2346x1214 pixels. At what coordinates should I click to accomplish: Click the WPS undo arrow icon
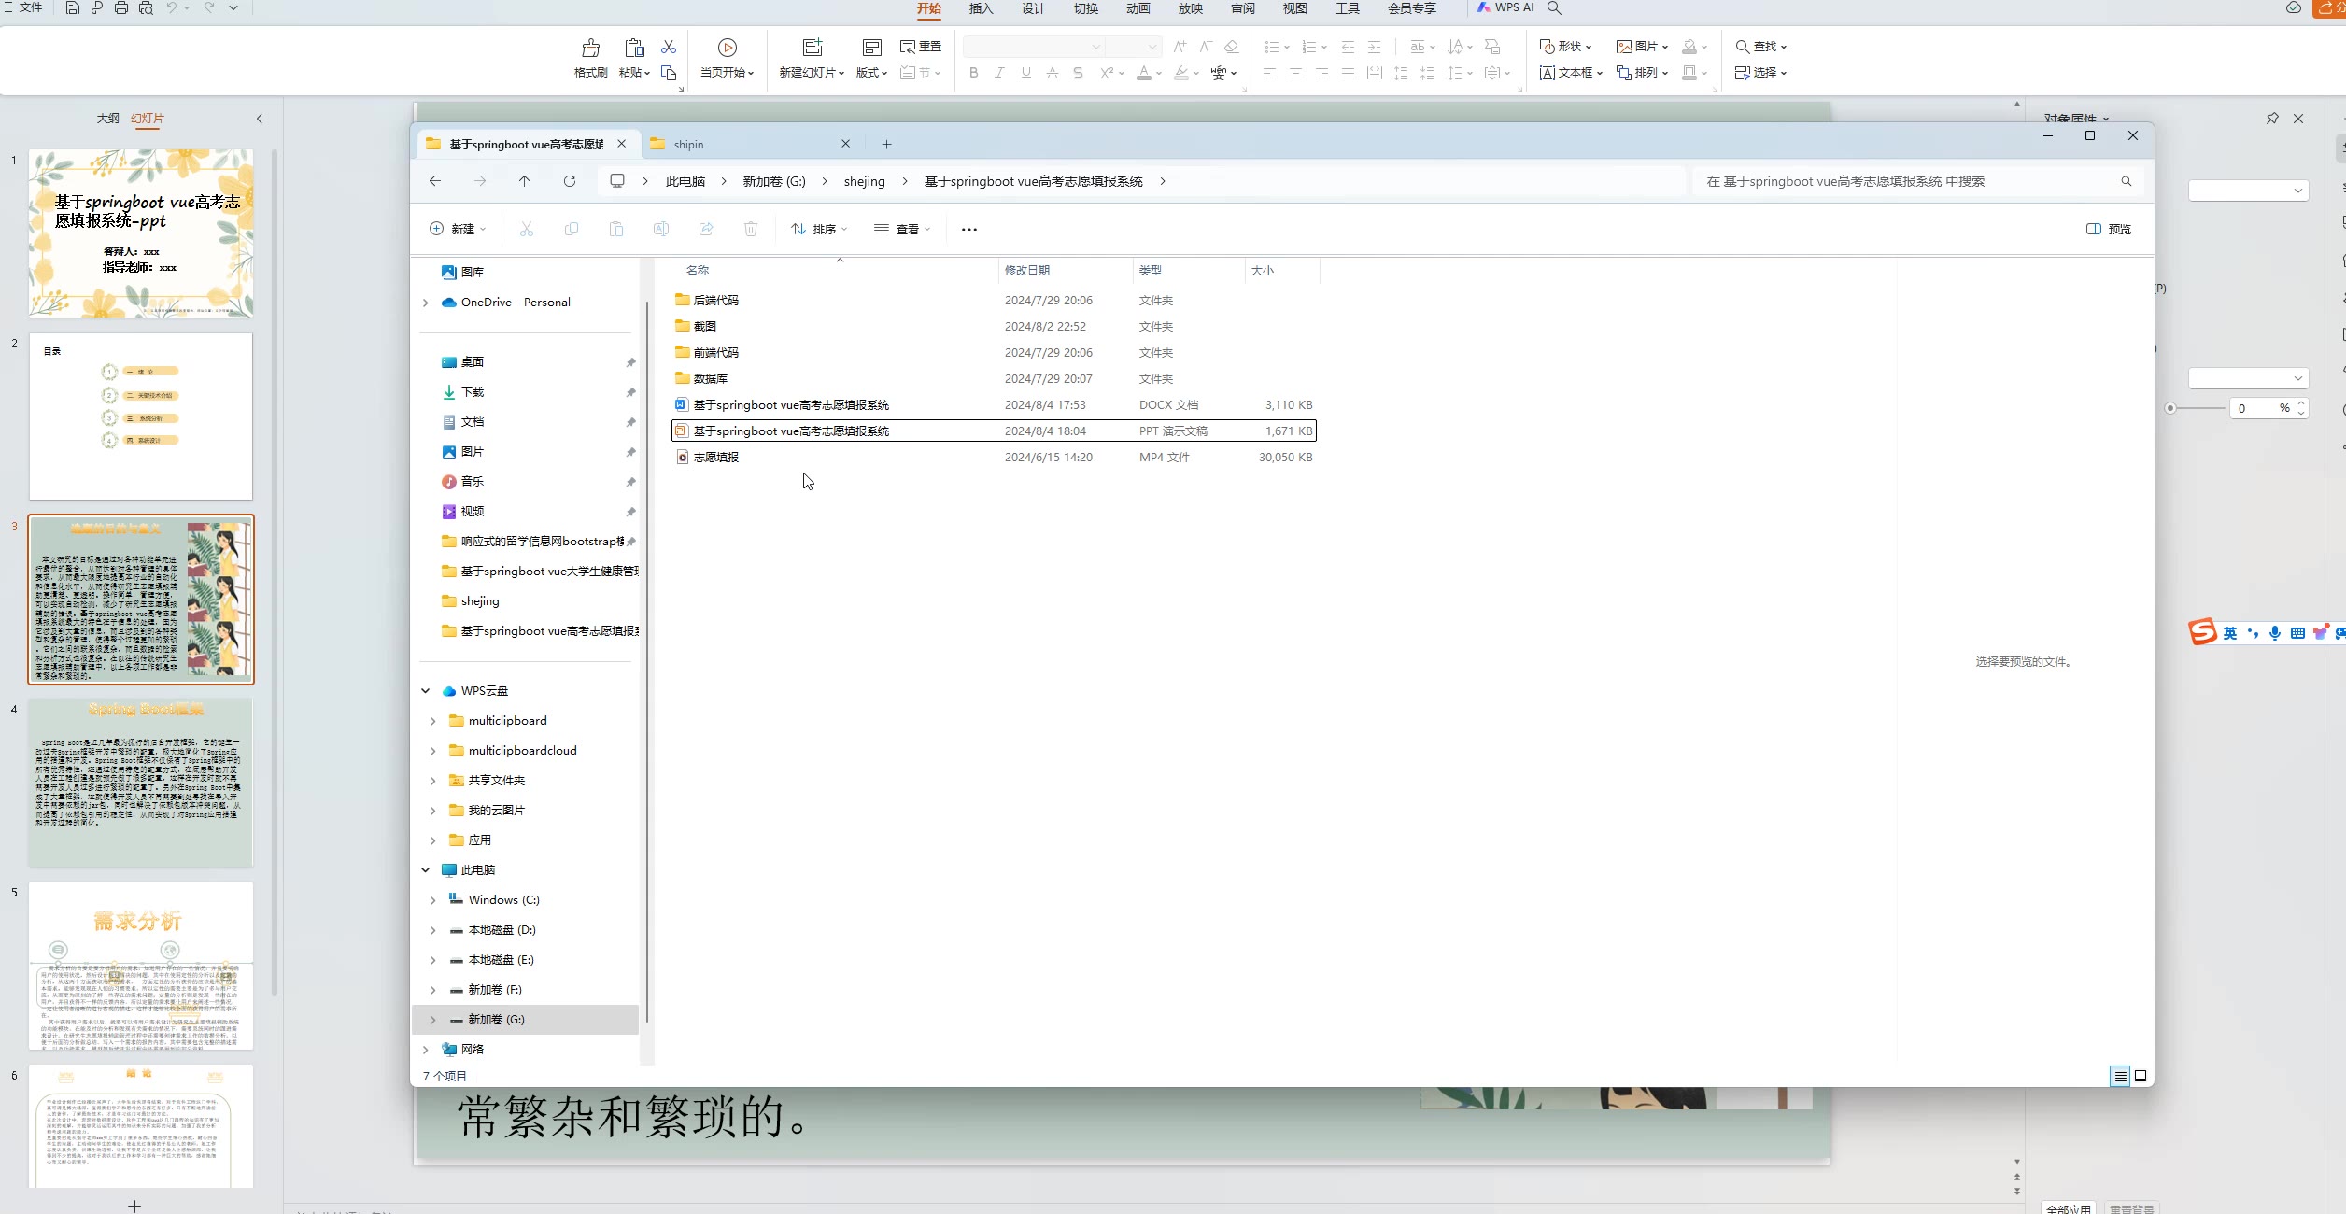pyautogui.click(x=171, y=8)
